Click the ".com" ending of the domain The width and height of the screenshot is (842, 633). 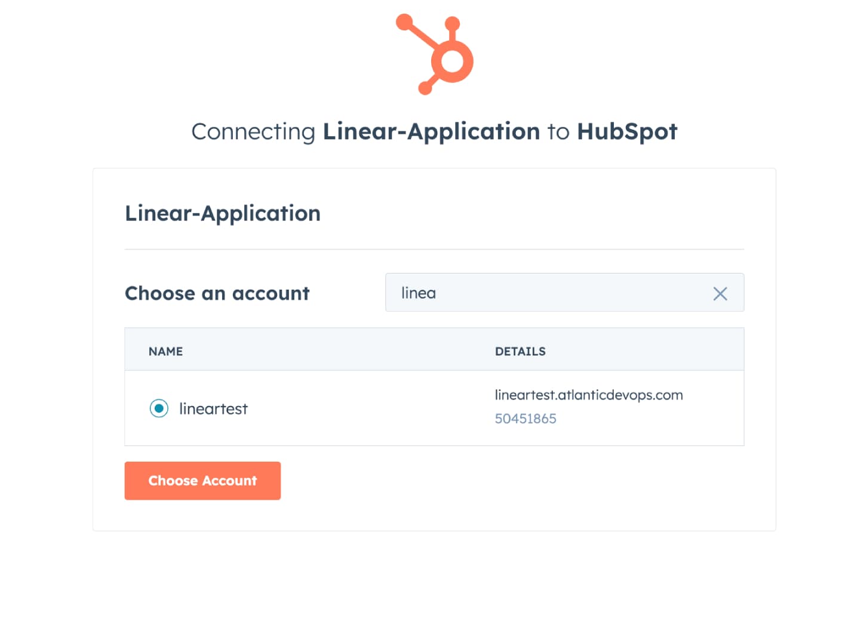(668, 395)
